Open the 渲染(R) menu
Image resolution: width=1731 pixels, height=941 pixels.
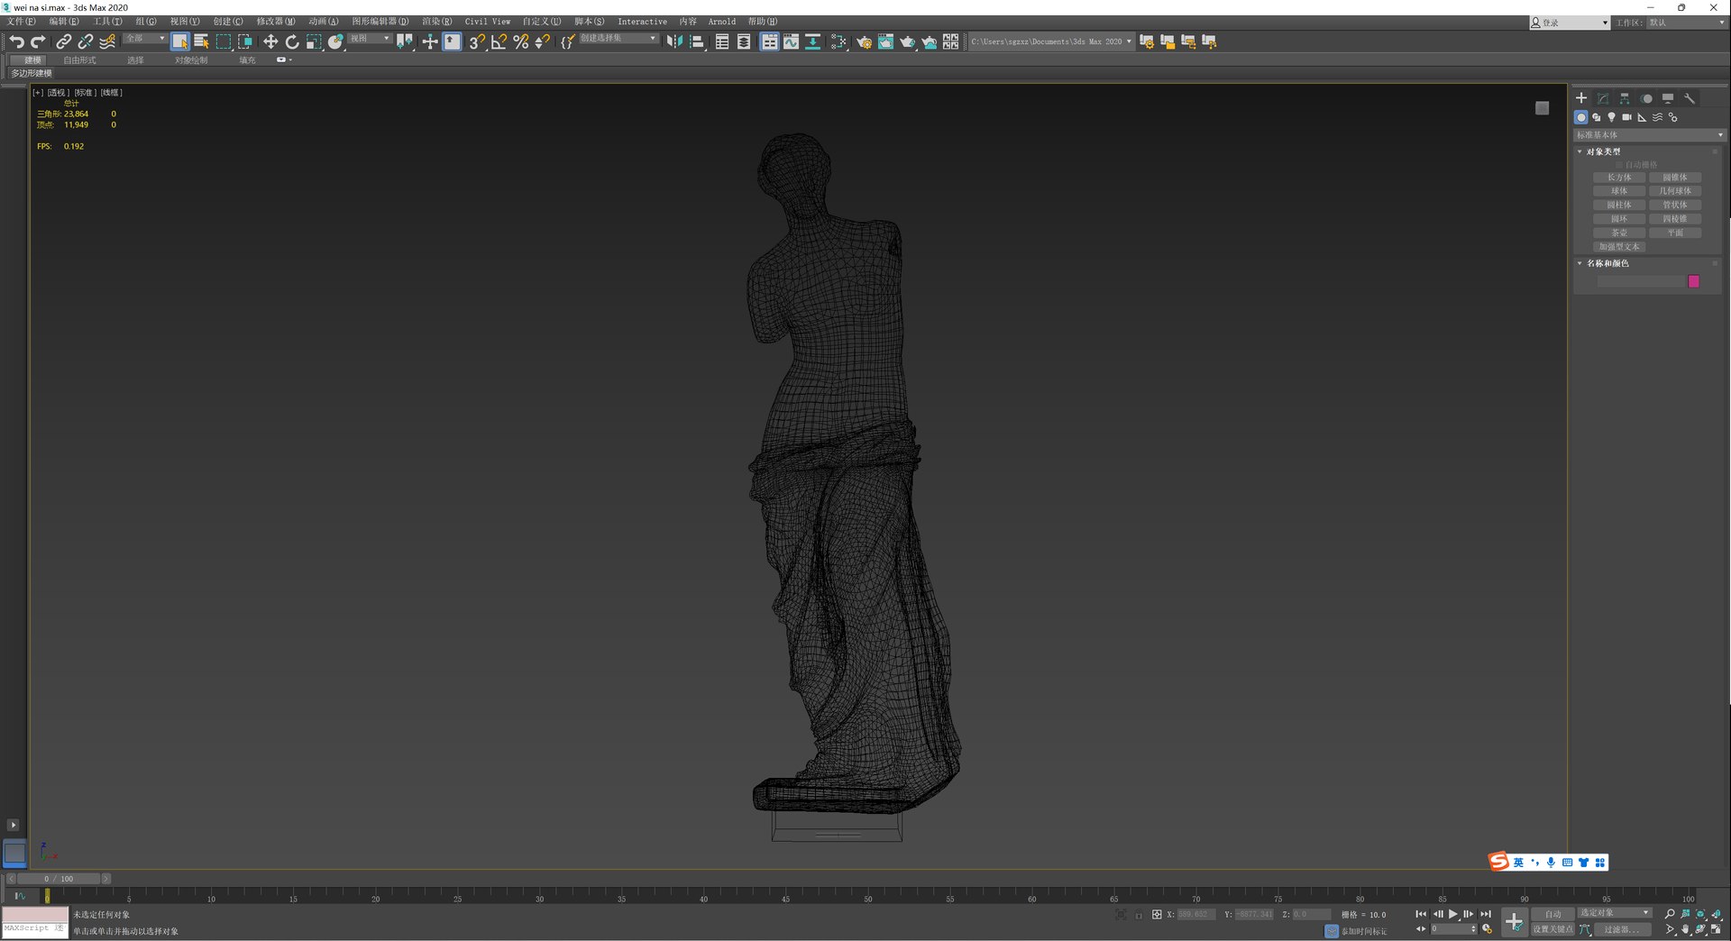(436, 22)
